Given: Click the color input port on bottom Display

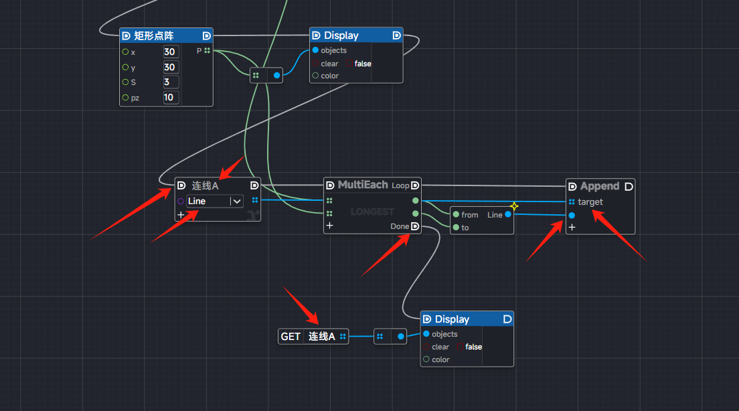Looking at the screenshot, I should click(426, 359).
